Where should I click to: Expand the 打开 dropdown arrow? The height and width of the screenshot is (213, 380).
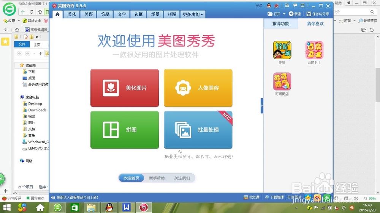click(284, 14)
